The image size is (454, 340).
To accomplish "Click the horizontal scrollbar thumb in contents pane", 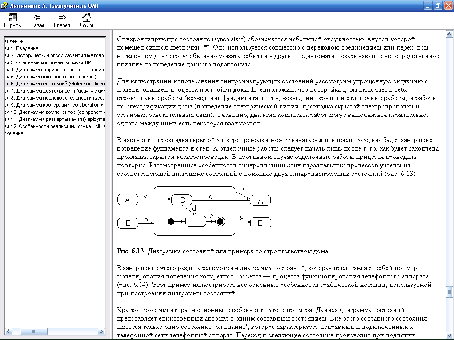I will coord(34,331).
